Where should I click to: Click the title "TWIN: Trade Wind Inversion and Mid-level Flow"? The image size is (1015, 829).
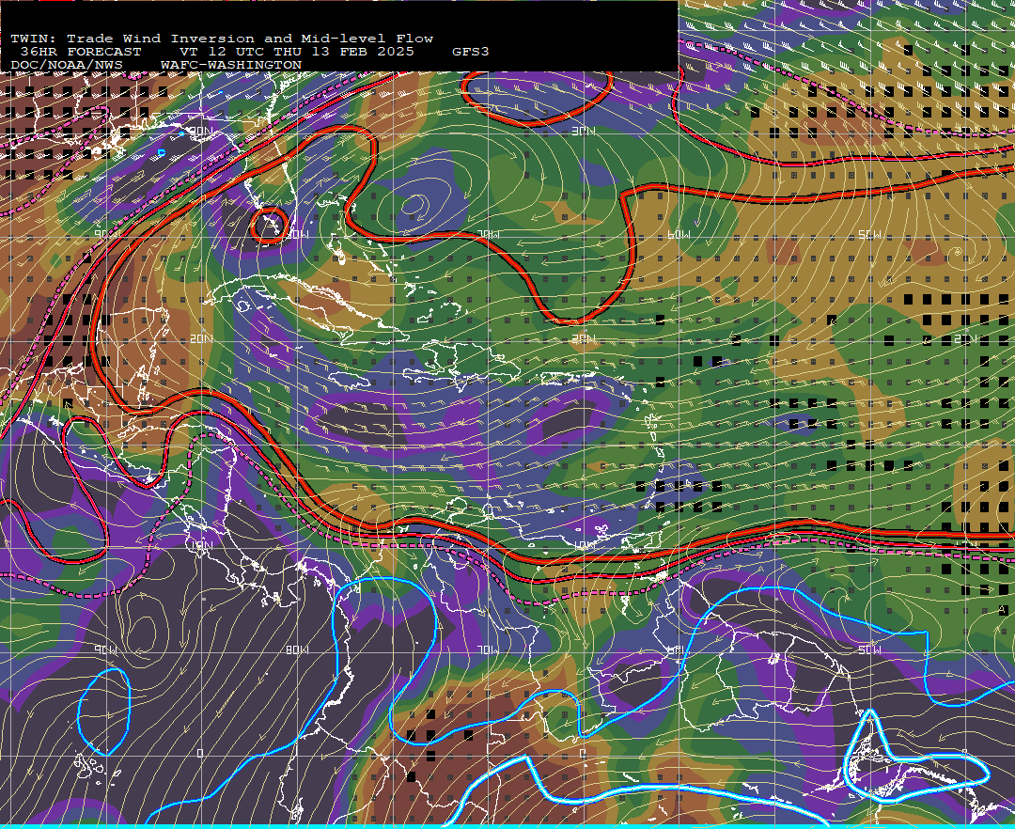(x=222, y=39)
